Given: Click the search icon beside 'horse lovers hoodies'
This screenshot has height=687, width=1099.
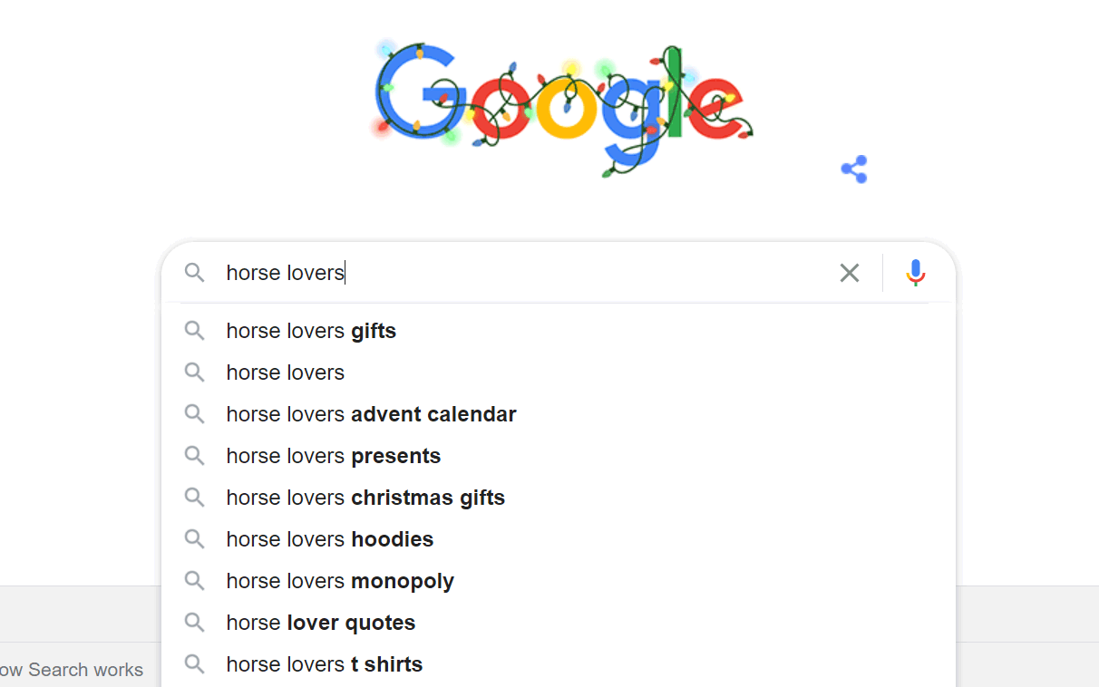Looking at the screenshot, I should [195, 539].
